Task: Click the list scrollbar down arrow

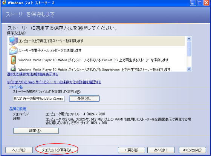Action: click(x=189, y=69)
